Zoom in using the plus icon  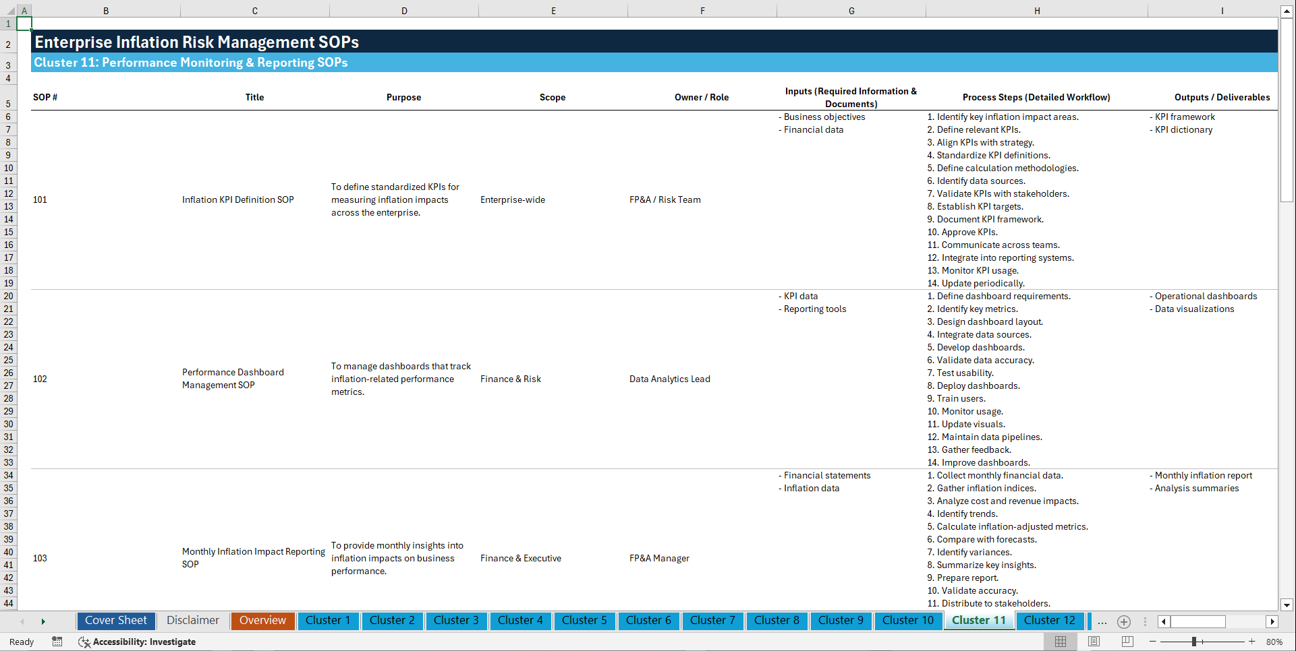click(x=1253, y=642)
